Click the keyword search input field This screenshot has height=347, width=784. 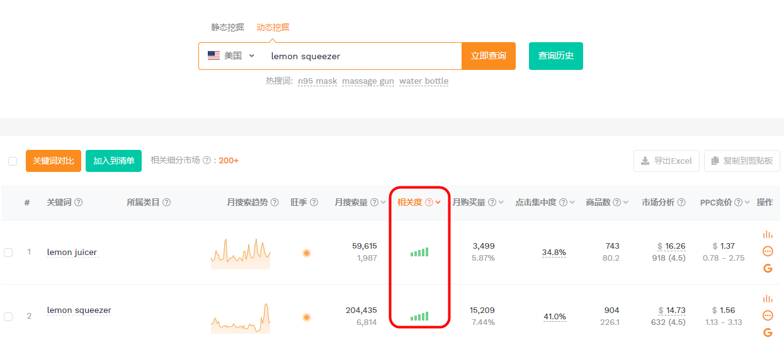362,56
